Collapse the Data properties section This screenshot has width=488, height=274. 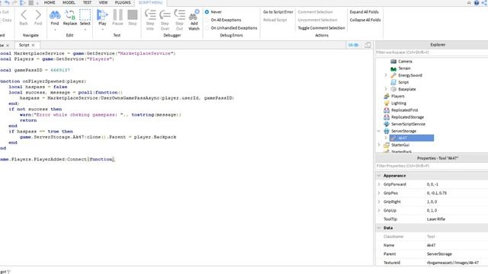coord(379,228)
